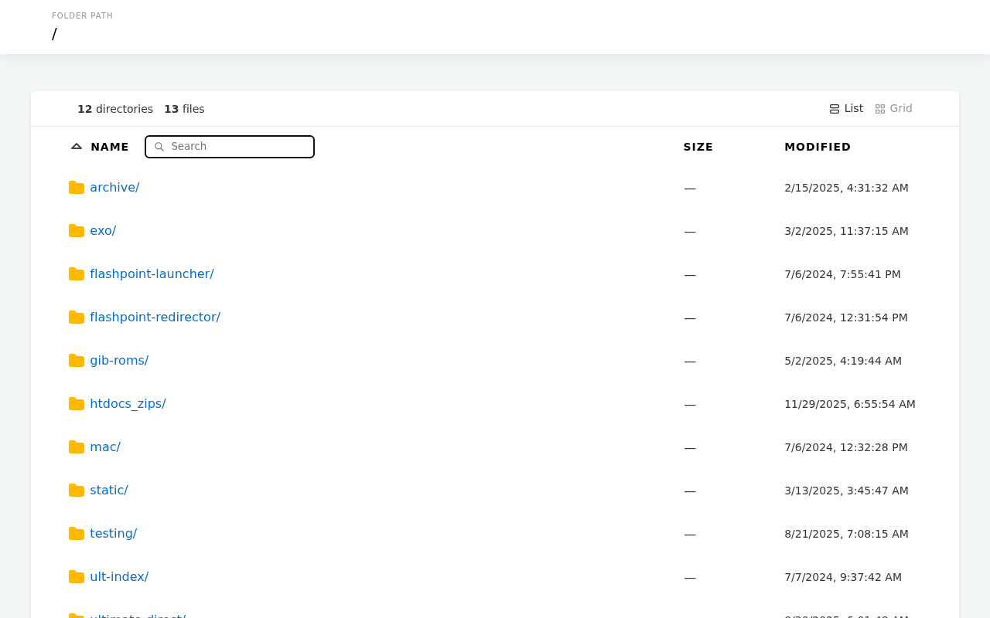990x618 pixels.
Task: Sort by the NAME column header
Action: click(110, 147)
